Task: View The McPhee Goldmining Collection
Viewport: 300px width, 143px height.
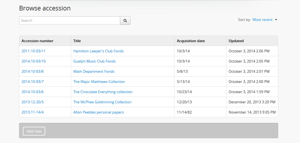Action: point(102,102)
